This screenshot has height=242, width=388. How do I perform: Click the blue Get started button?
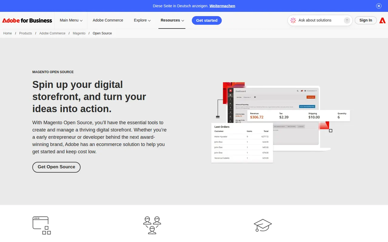point(207,20)
